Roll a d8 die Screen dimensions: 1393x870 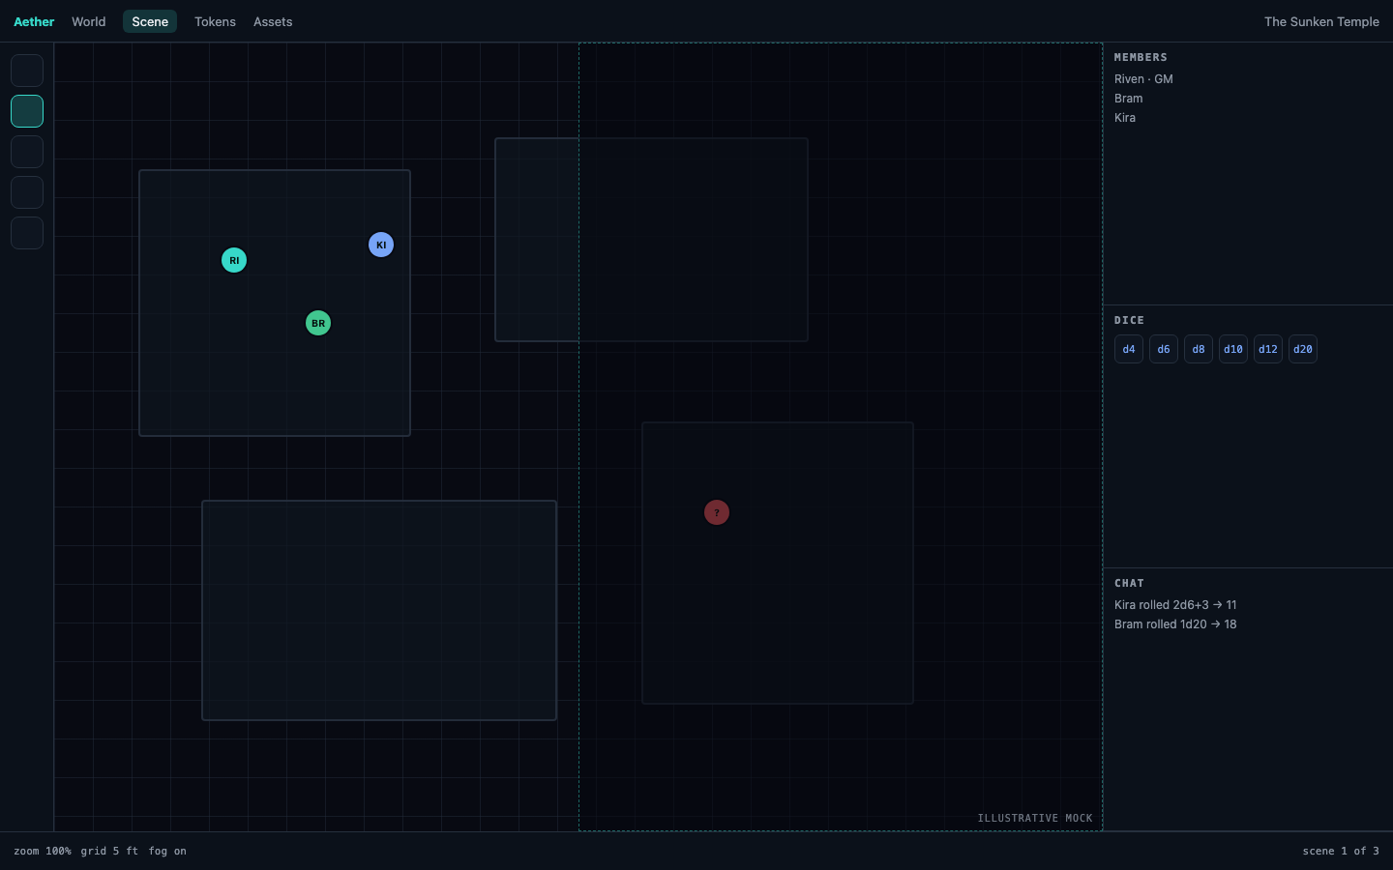pyautogui.click(x=1199, y=349)
